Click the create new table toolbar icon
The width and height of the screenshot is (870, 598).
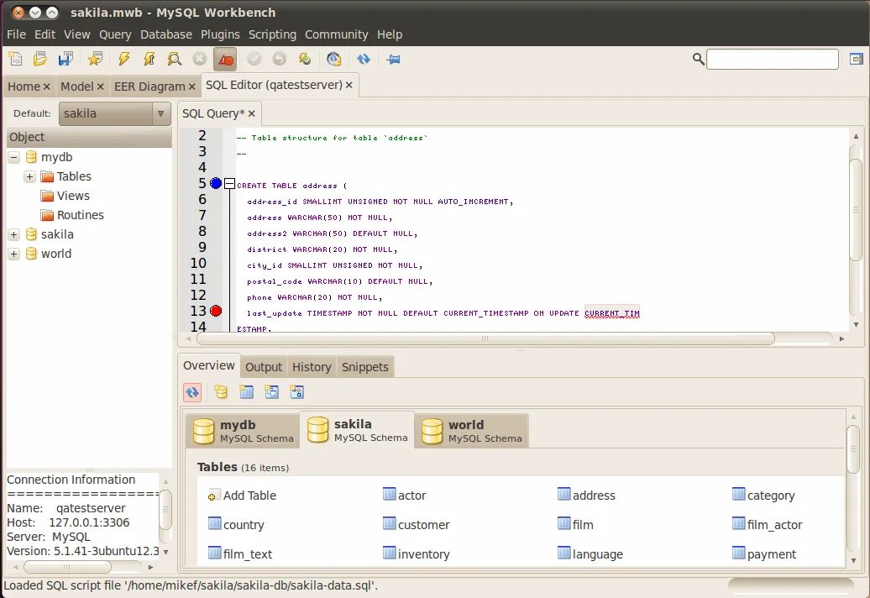[x=246, y=392]
